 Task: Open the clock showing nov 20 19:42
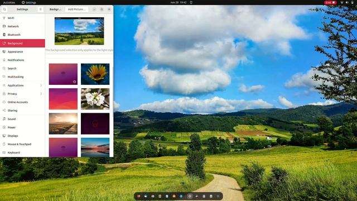point(178,2)
